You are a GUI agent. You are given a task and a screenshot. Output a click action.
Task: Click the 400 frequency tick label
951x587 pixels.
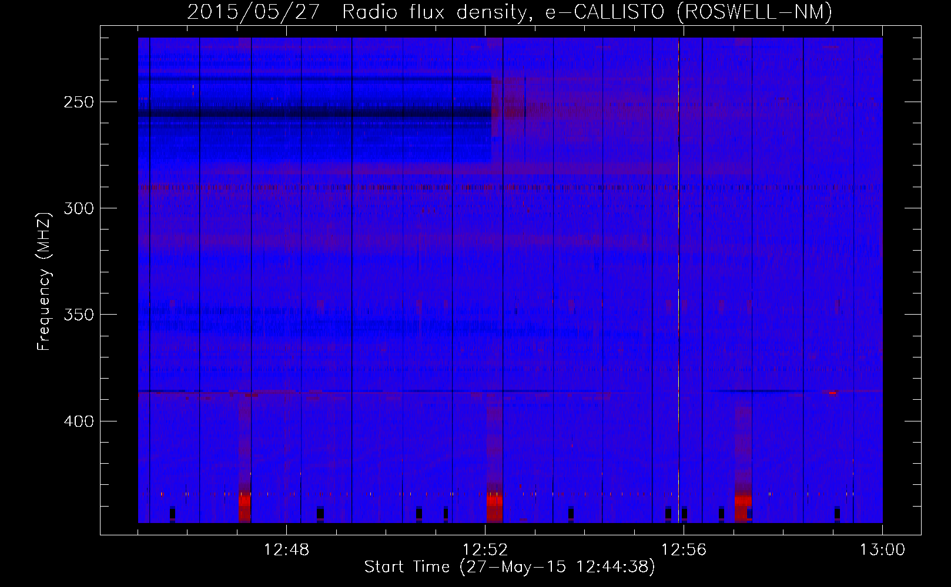79,421
